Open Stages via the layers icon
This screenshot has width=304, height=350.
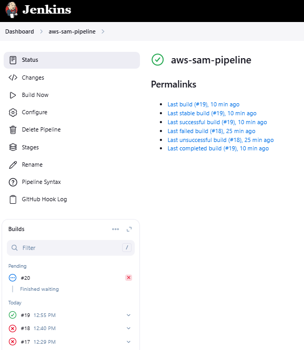(x=13, y=147)
